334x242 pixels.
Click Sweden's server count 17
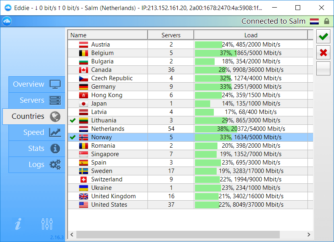[x=171, y=171]
